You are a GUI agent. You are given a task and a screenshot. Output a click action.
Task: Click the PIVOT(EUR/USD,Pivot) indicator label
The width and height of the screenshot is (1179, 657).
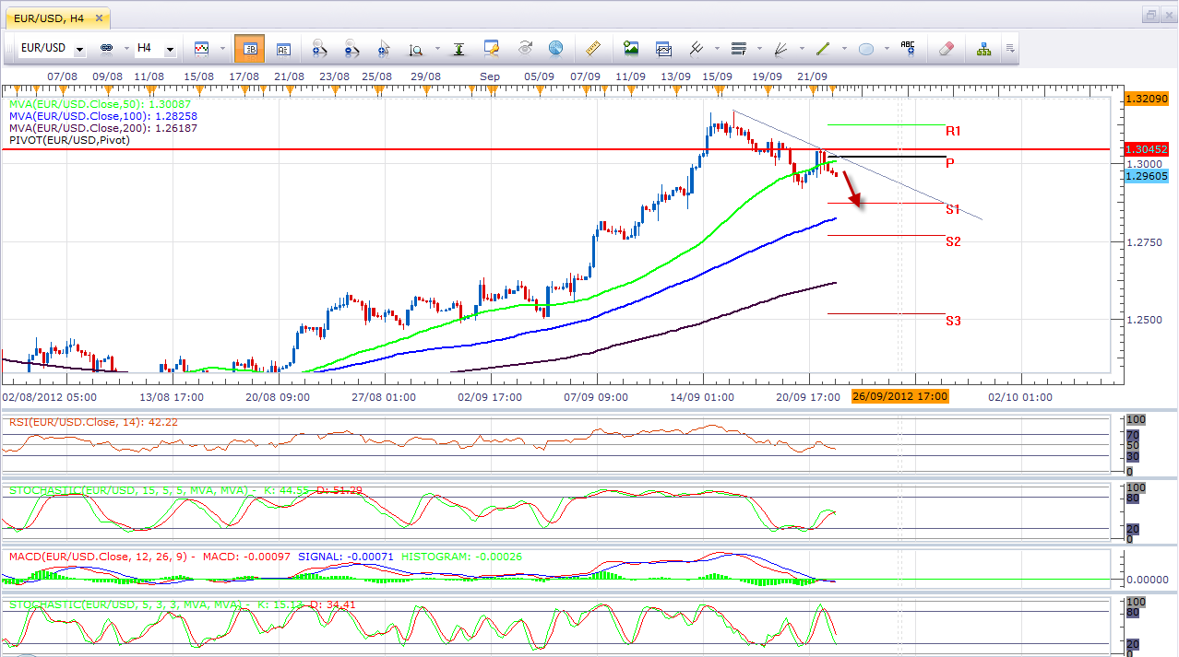coord(70,140)
